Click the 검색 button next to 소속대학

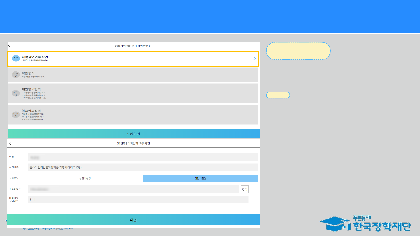[244, 189]
